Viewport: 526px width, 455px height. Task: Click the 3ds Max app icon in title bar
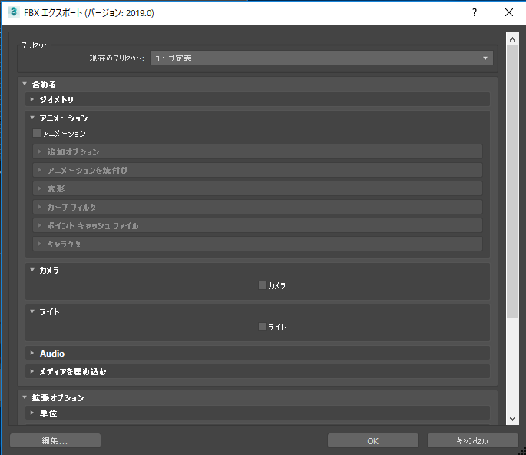click(x=13, y=12)
